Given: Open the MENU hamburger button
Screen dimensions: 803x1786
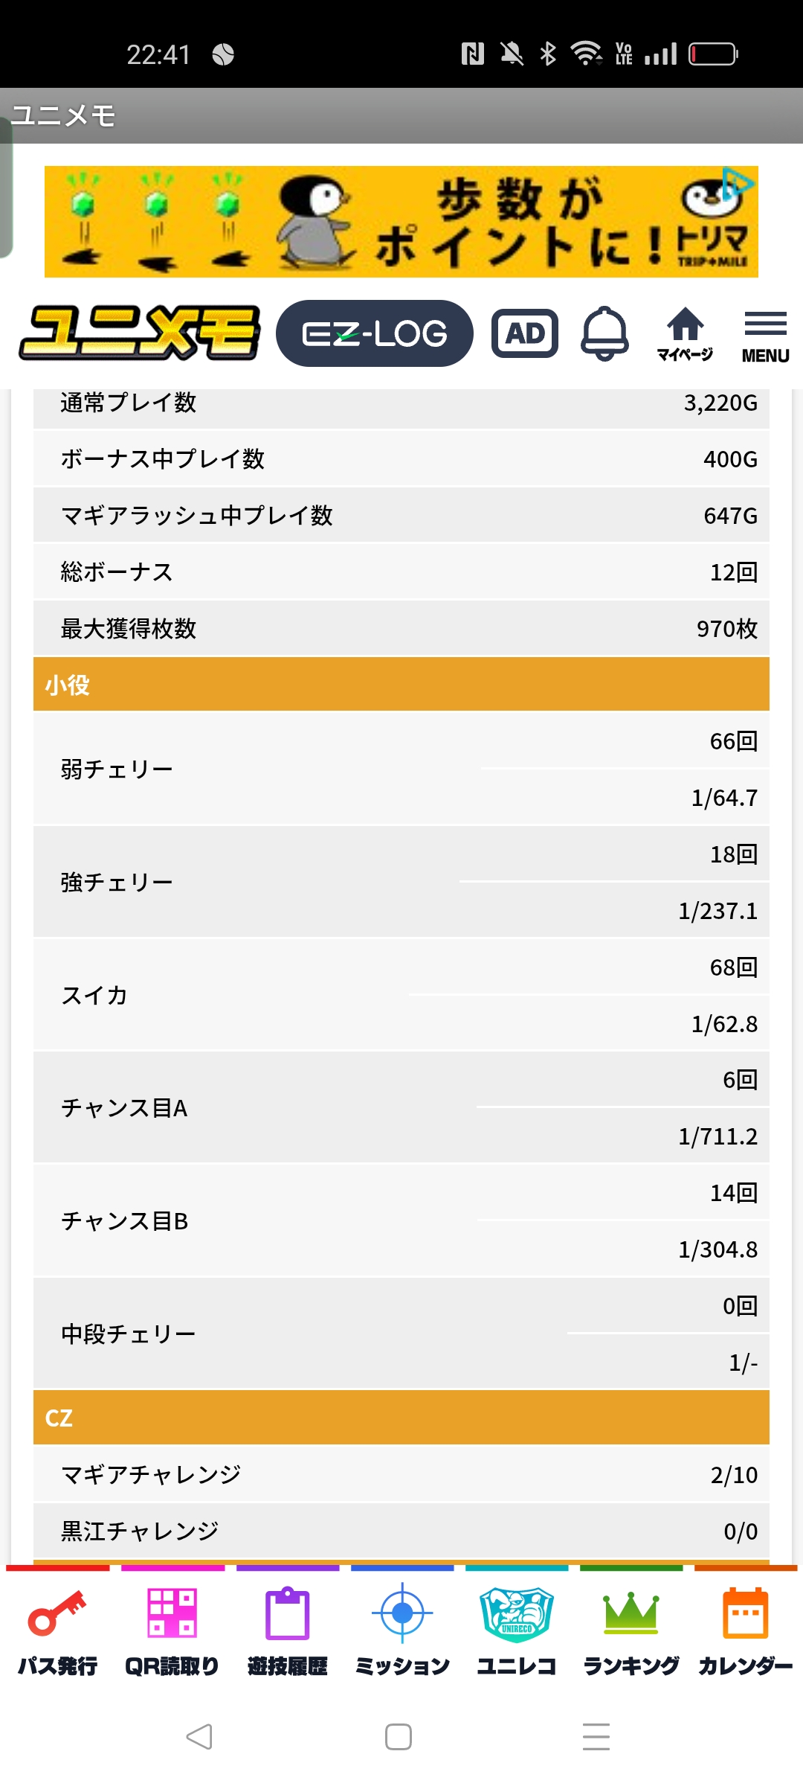Looking at the screenshot, I should click(x=765, y=335).
